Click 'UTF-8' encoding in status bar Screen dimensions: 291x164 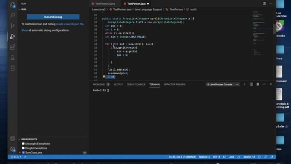[x=216, y=157]
